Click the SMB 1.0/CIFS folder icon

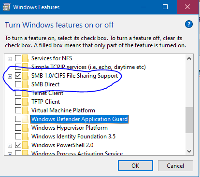point(25,76)
